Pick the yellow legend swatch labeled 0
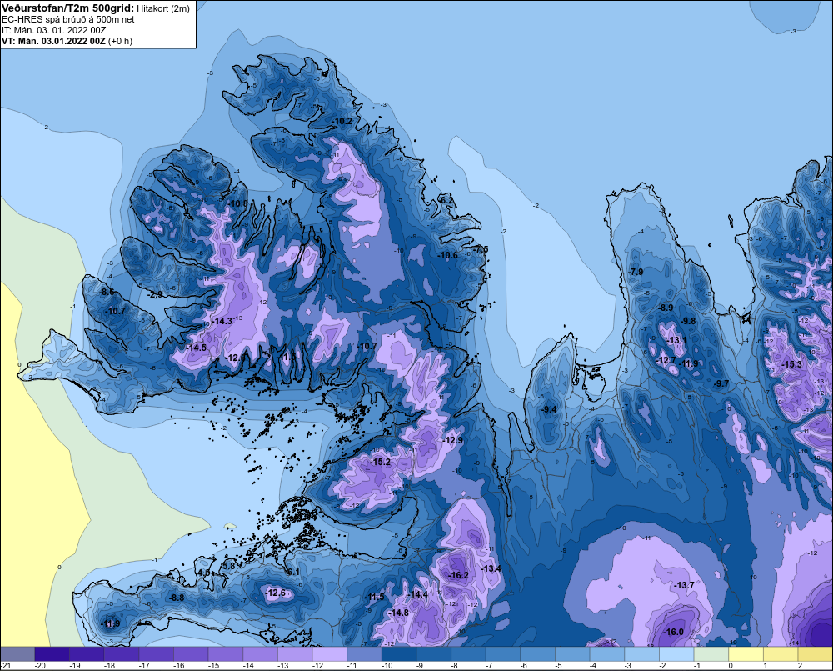 746,654
